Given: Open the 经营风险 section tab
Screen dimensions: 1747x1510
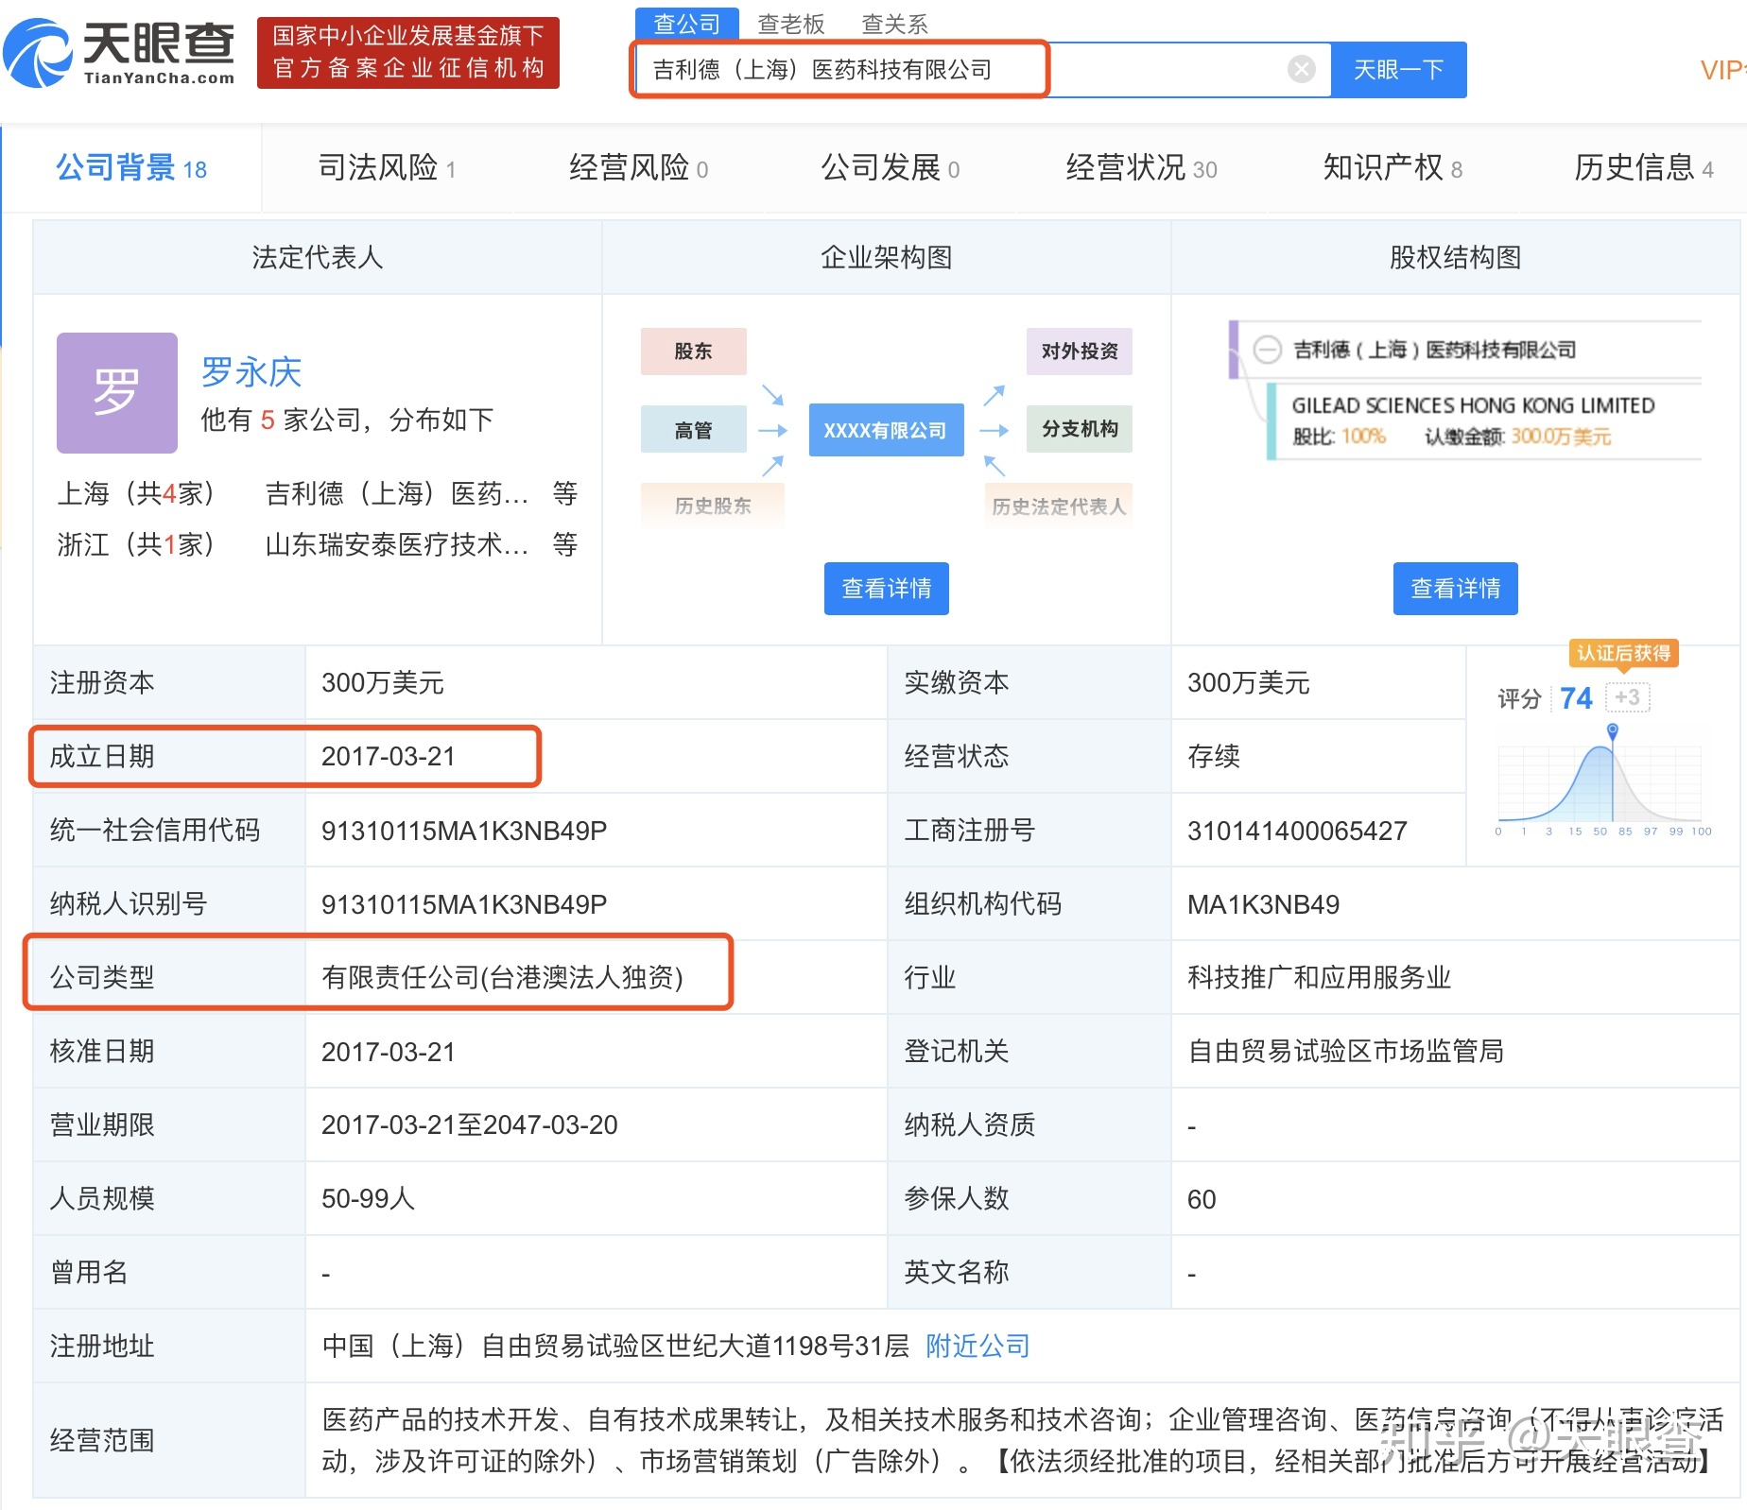Looking at the screenshot, I should click(638, 168).
